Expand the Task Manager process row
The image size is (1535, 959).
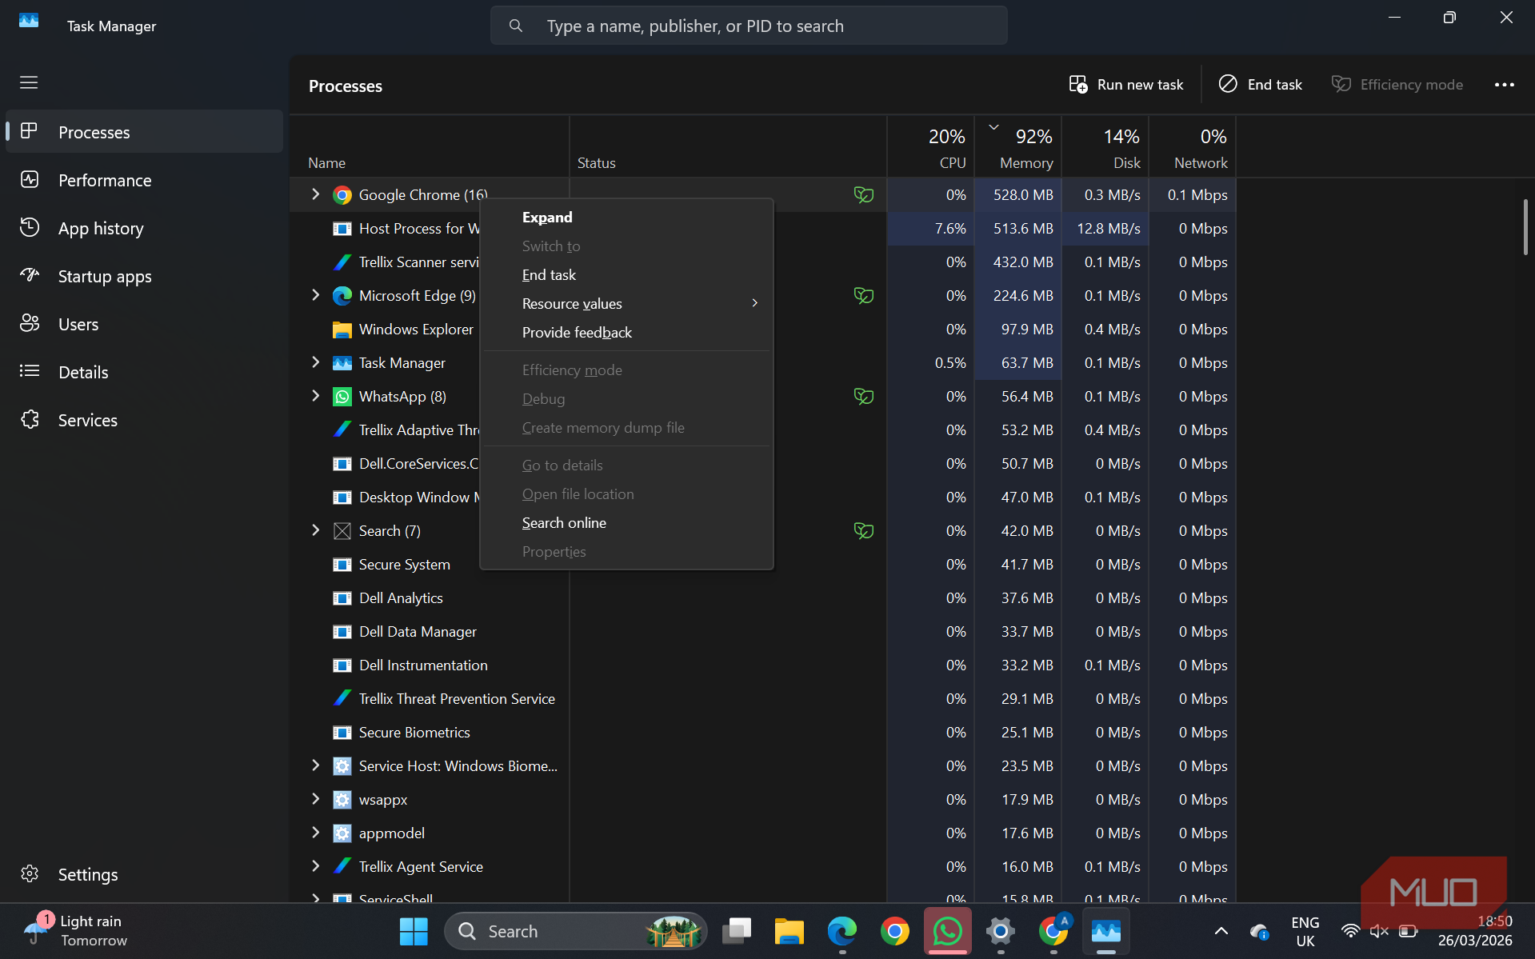point(315,362)
